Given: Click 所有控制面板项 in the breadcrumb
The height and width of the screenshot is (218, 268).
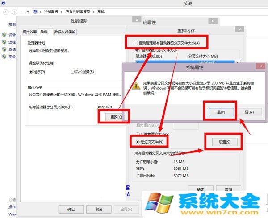Looking at the screenshot, I should pos(78,12).
